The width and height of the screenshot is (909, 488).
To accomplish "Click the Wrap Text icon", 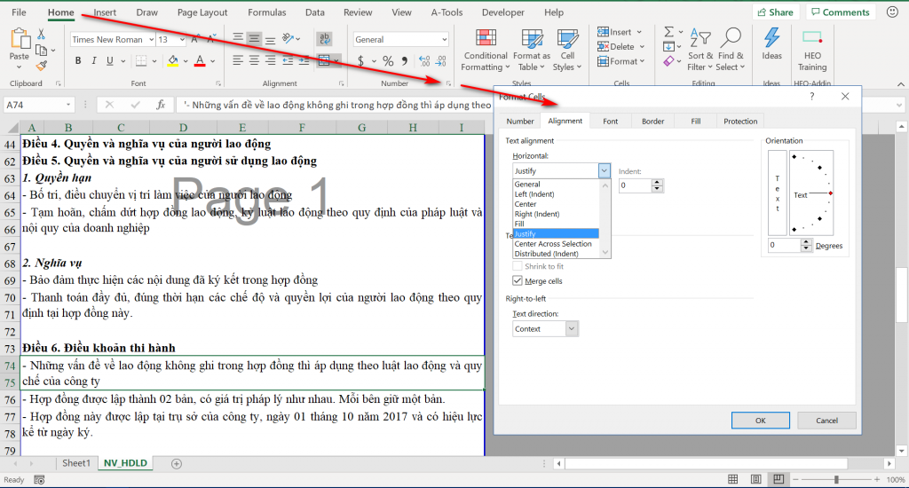I will tap(325, 39).
